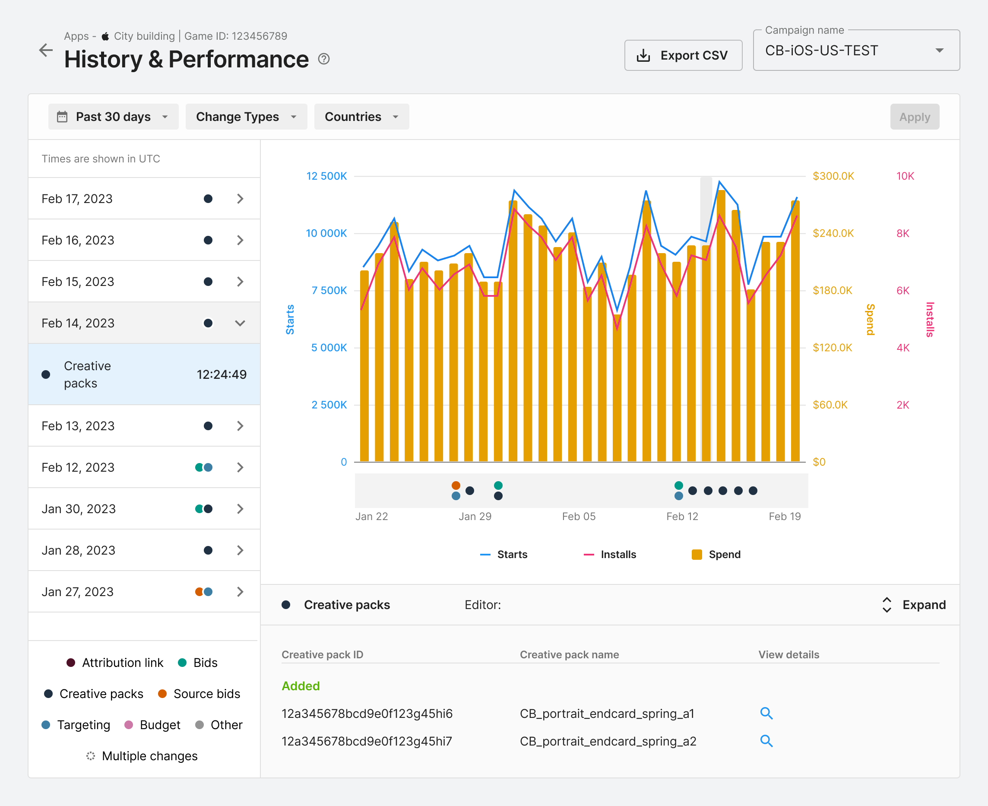Toggle the Spend series in chart legend
988x806 pixels.
716,554
